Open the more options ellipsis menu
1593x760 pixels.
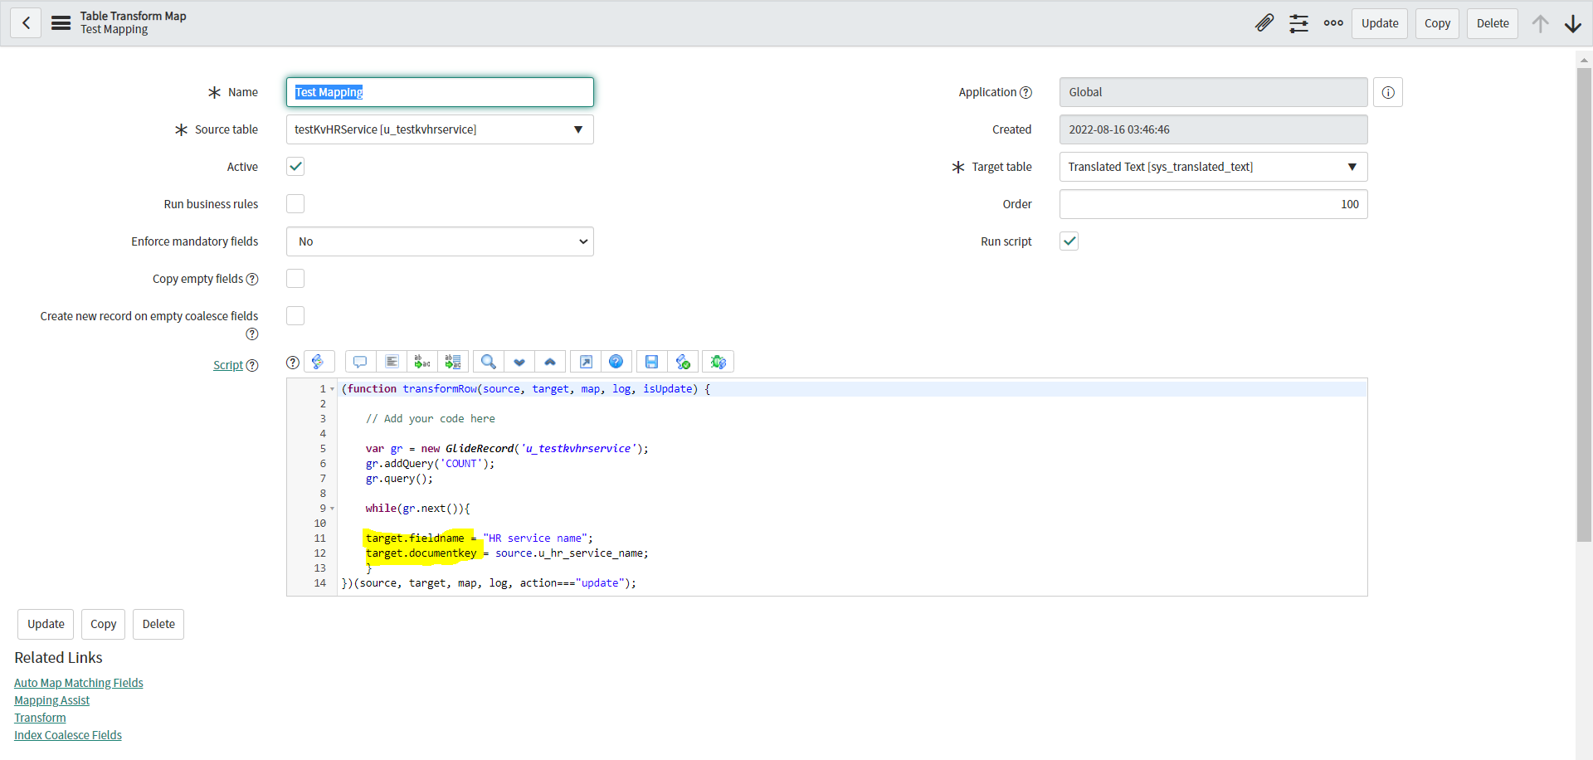click(x=1332, y=23)
